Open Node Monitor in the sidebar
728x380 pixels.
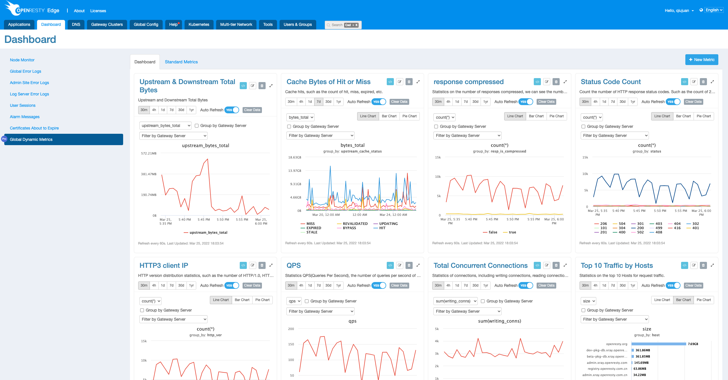click(22, 60)
